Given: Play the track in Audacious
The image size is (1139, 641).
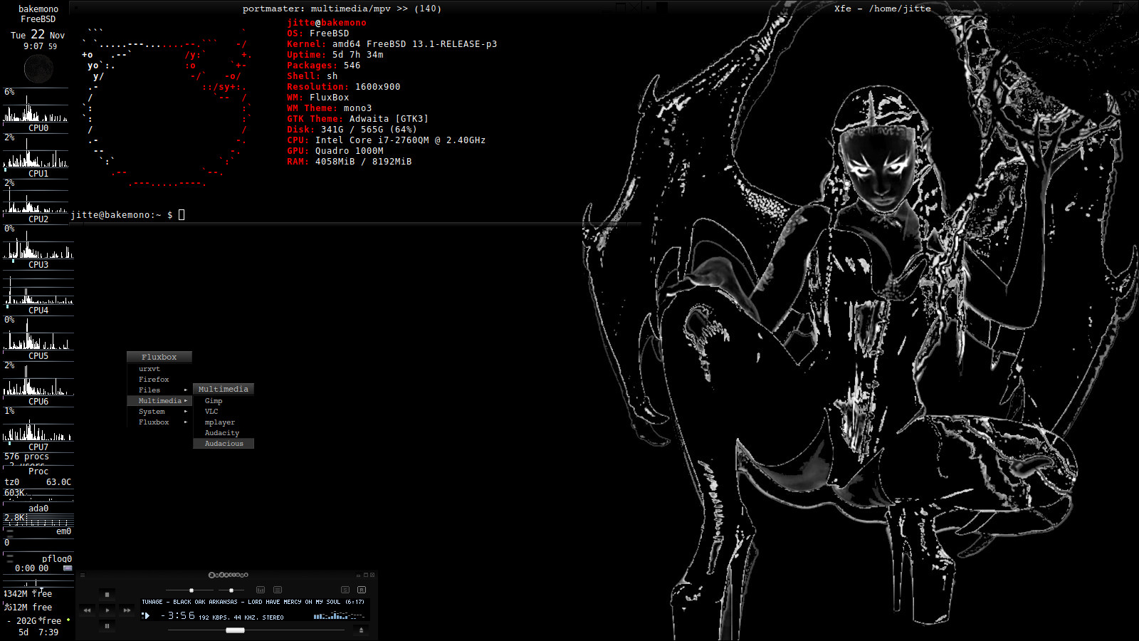Looking at the screenshot, I should pyautogui.click(x=107, y=610).
